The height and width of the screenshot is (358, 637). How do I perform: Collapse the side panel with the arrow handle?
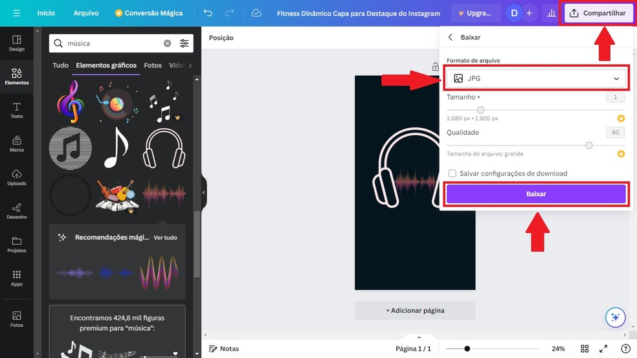pos(203,193)
